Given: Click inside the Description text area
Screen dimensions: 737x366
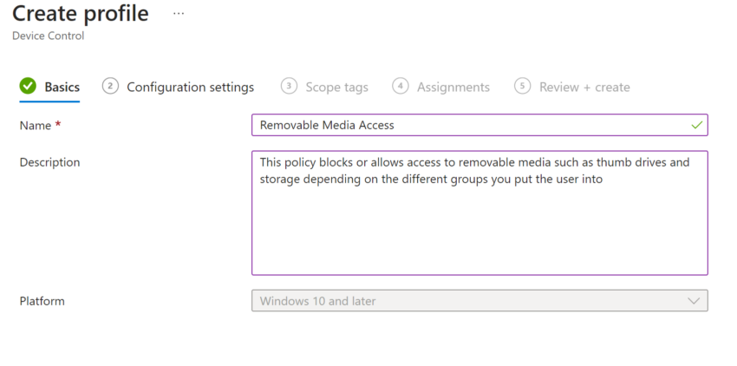Looking at the screenshot, I should point(479,213).
